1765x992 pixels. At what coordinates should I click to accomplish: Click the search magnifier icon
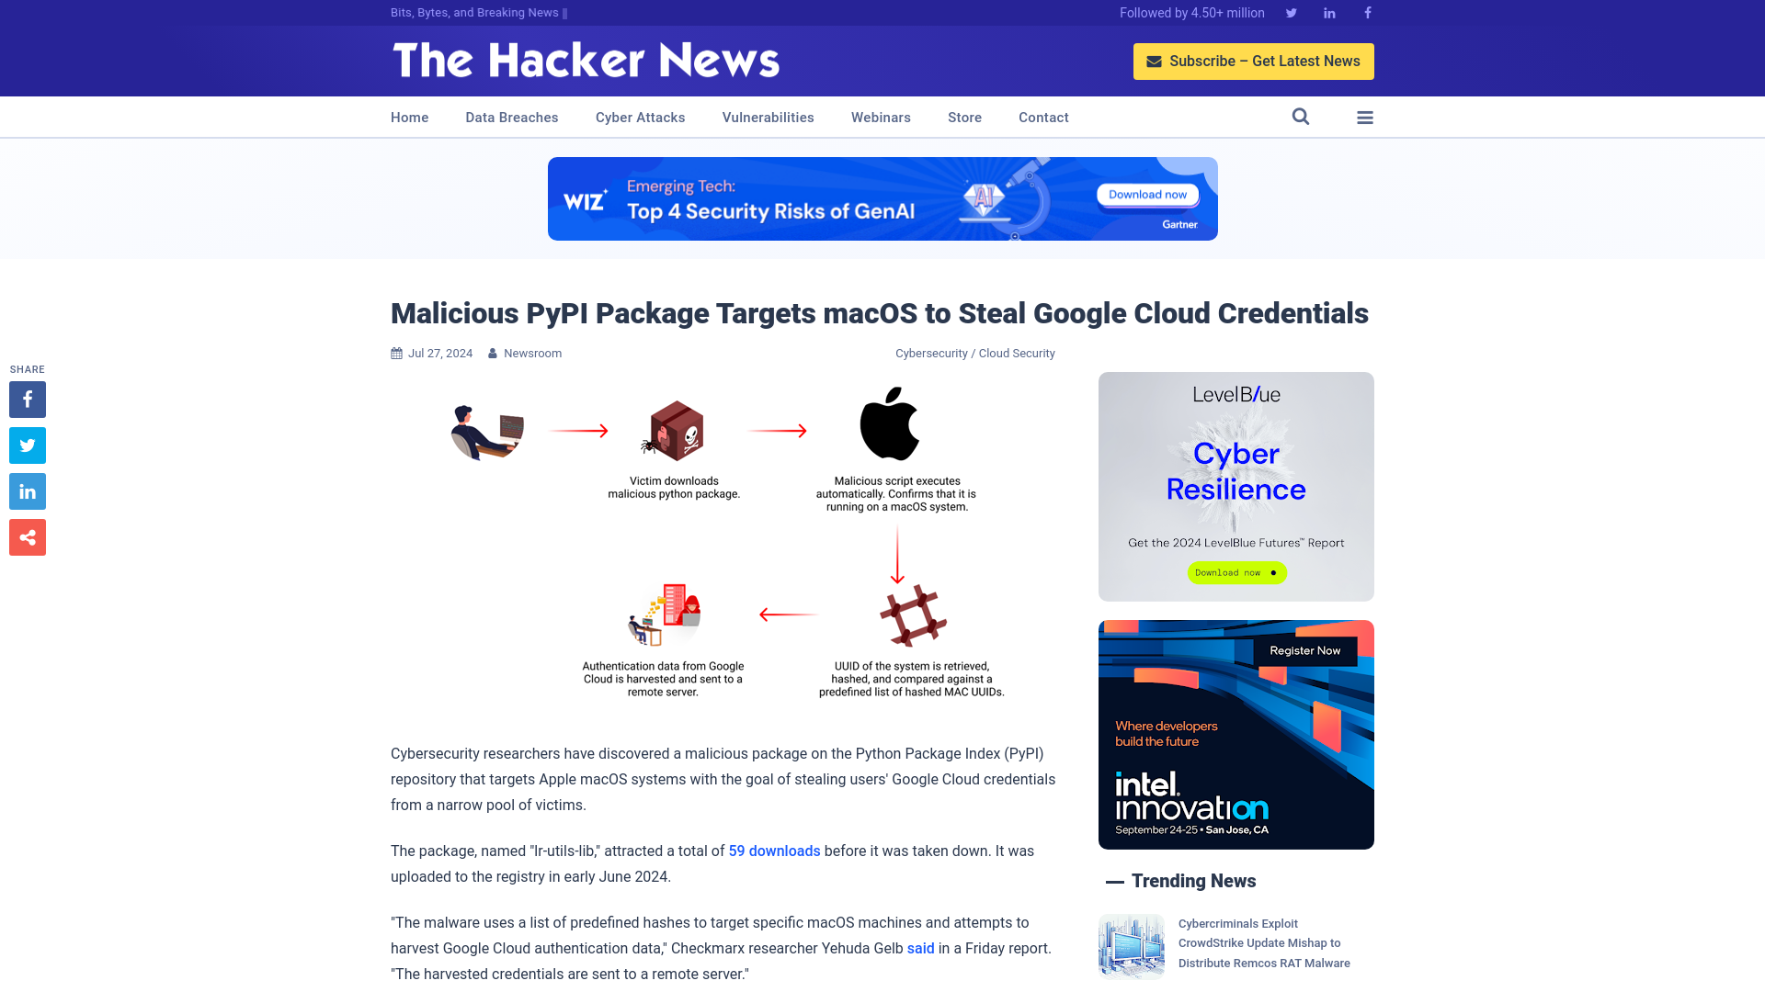pyautogui.click(x=1301, y=117)
